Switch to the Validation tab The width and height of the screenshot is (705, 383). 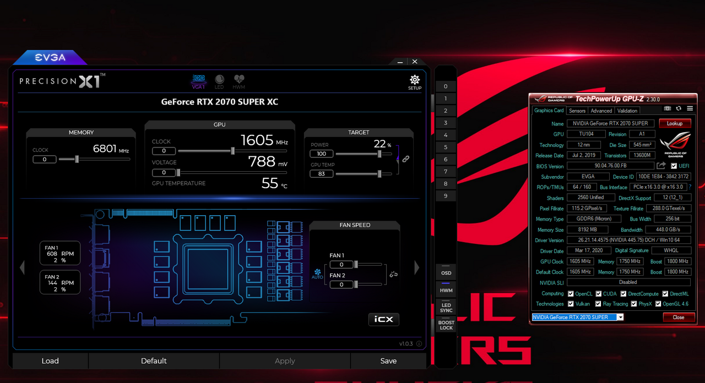click(x=627, y=111)
